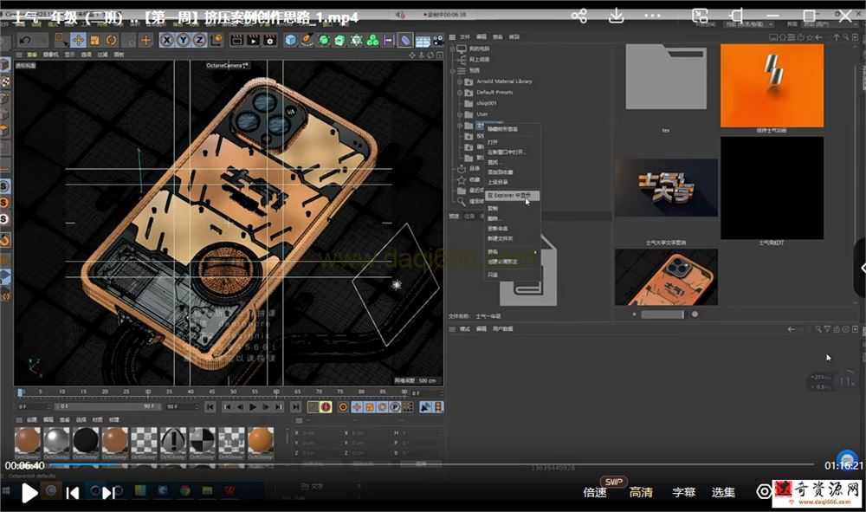This screenshot has height=512, width=866.
Task: Click the timeline end frame 90 F field
Action: pyautogui.click(x=180, y=406)
